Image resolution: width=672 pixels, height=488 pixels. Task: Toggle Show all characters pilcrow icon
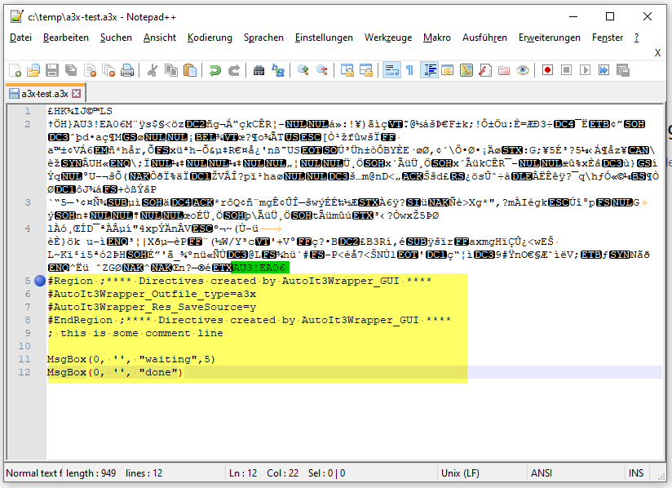point(409,70)
